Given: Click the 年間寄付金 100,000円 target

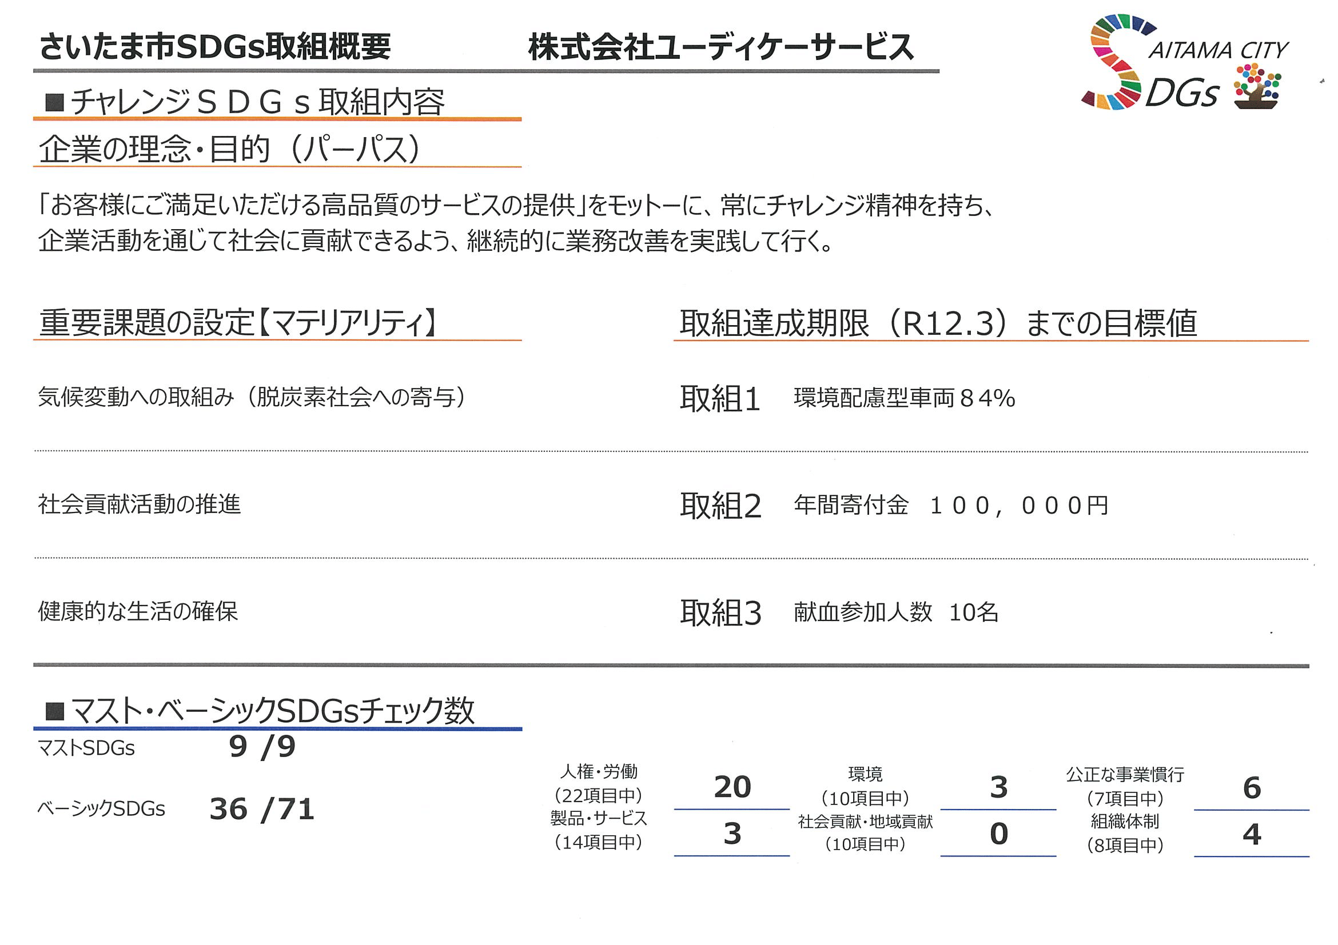Looking at the screenshot, I should pyautogui.click(x=950, y=506).
